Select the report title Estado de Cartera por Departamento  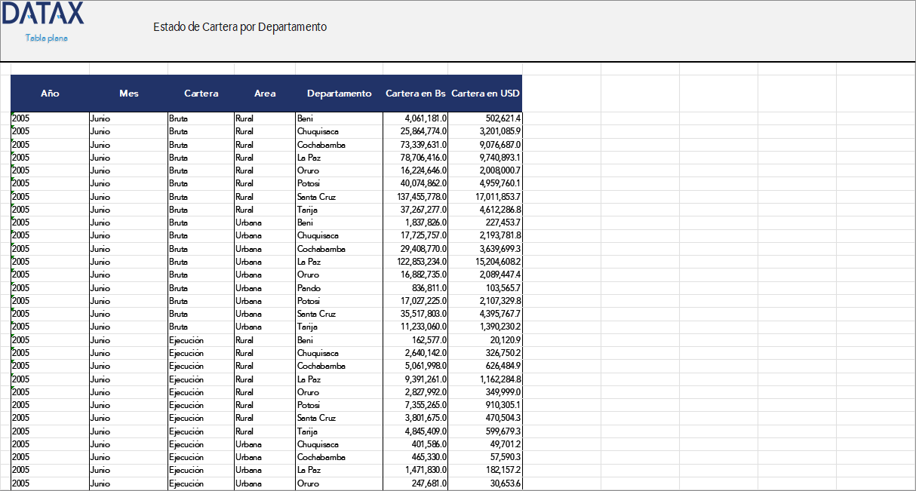tap(240, 26)
